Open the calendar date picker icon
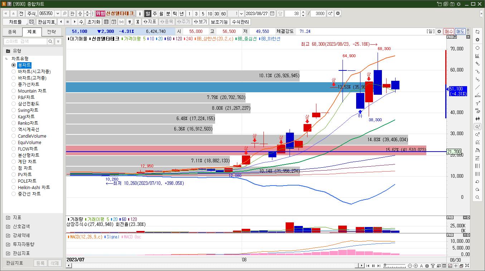 coord(272,14)
